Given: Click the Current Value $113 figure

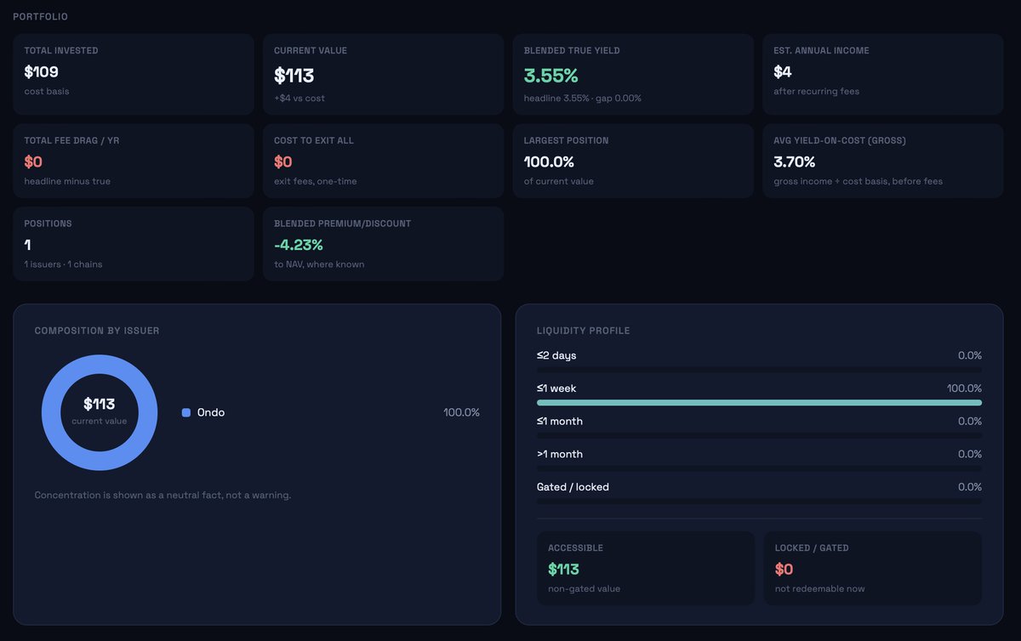Looking at the screenshot, I should point(294,76).
